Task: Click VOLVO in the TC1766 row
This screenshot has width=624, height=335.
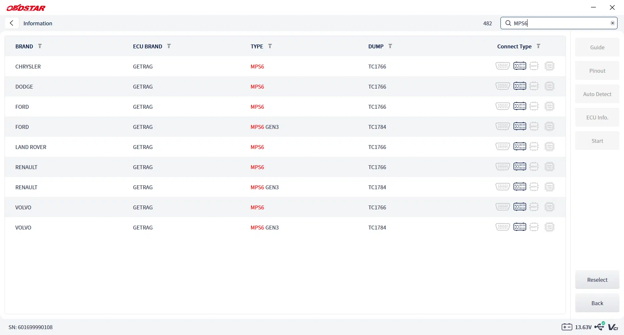Action: [23, 207]
